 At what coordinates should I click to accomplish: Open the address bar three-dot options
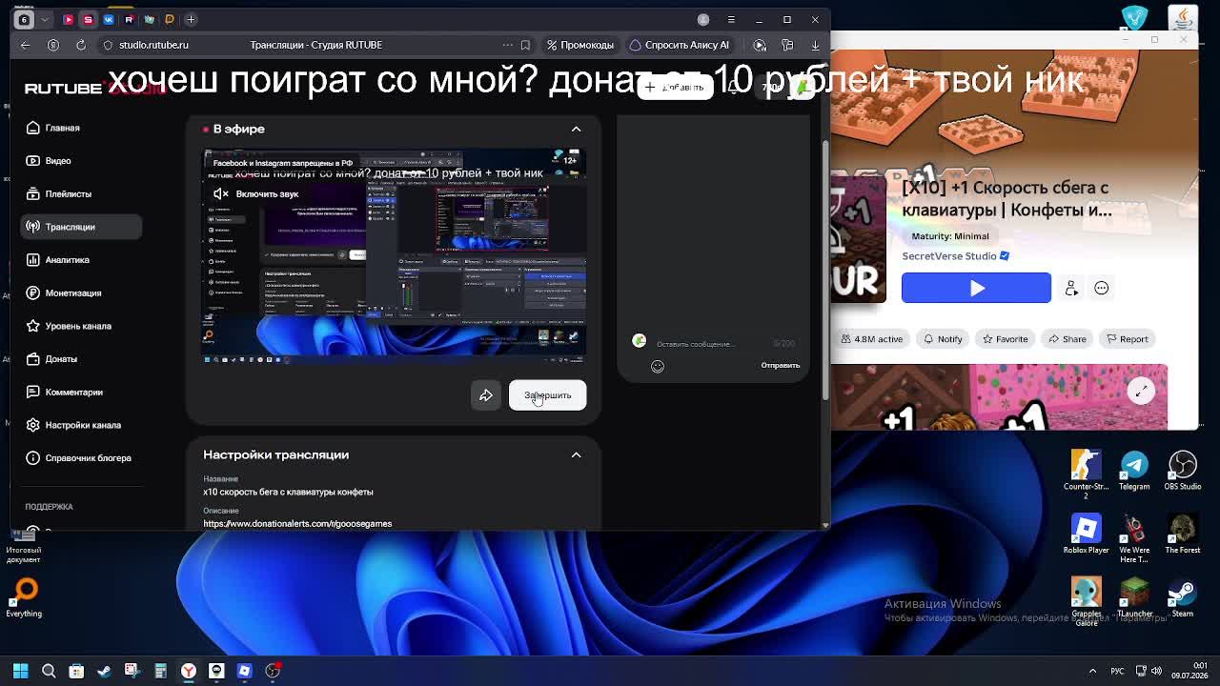tap(508, 45)
